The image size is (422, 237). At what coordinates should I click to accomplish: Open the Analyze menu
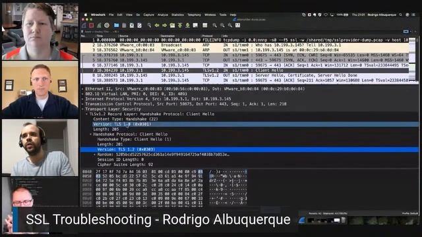point(163,14)
